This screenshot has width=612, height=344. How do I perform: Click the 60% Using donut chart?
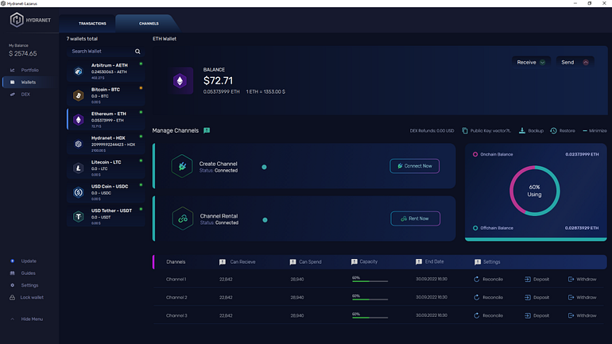click(534, 191)
